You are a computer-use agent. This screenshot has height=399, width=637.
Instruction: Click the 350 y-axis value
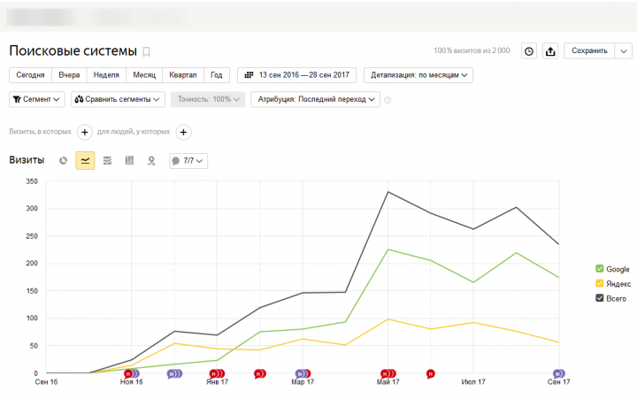(32, 181)
